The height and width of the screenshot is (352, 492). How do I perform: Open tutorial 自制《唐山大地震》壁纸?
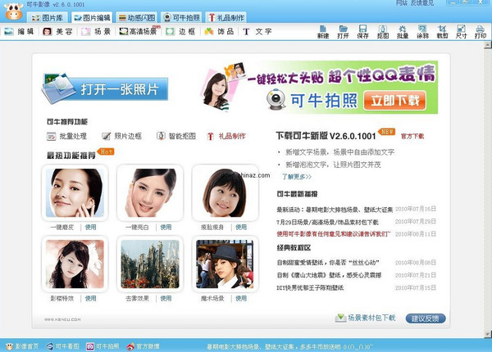pyautogui.click(x=329, y=275)
